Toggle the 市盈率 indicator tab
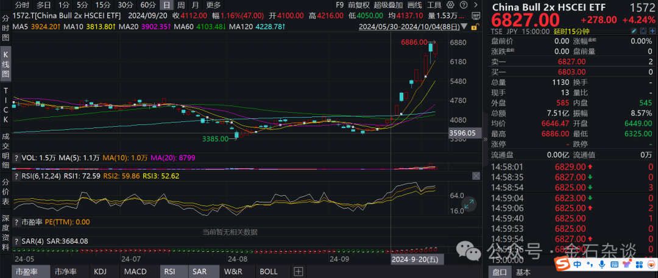The height and width of the screenshot is (278, 658). pyautogui.click(x=29, y=271)
